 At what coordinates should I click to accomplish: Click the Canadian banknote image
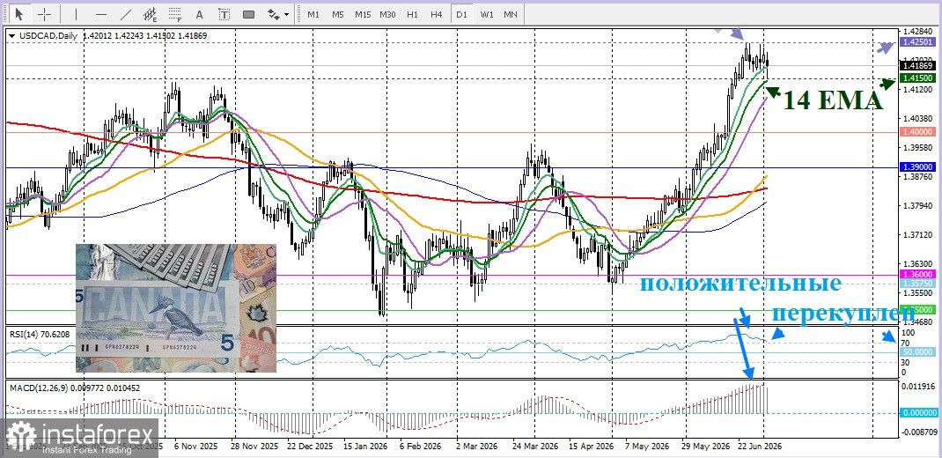tap(176, 307)
